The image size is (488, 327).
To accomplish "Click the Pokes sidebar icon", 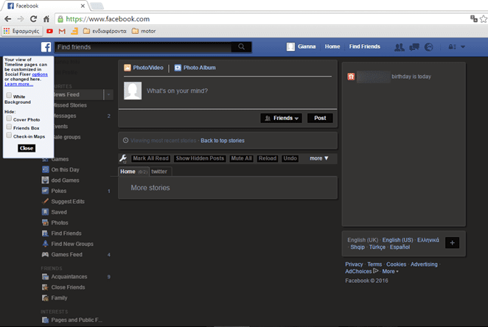I will pyautogui.click(x=46, y=191).
